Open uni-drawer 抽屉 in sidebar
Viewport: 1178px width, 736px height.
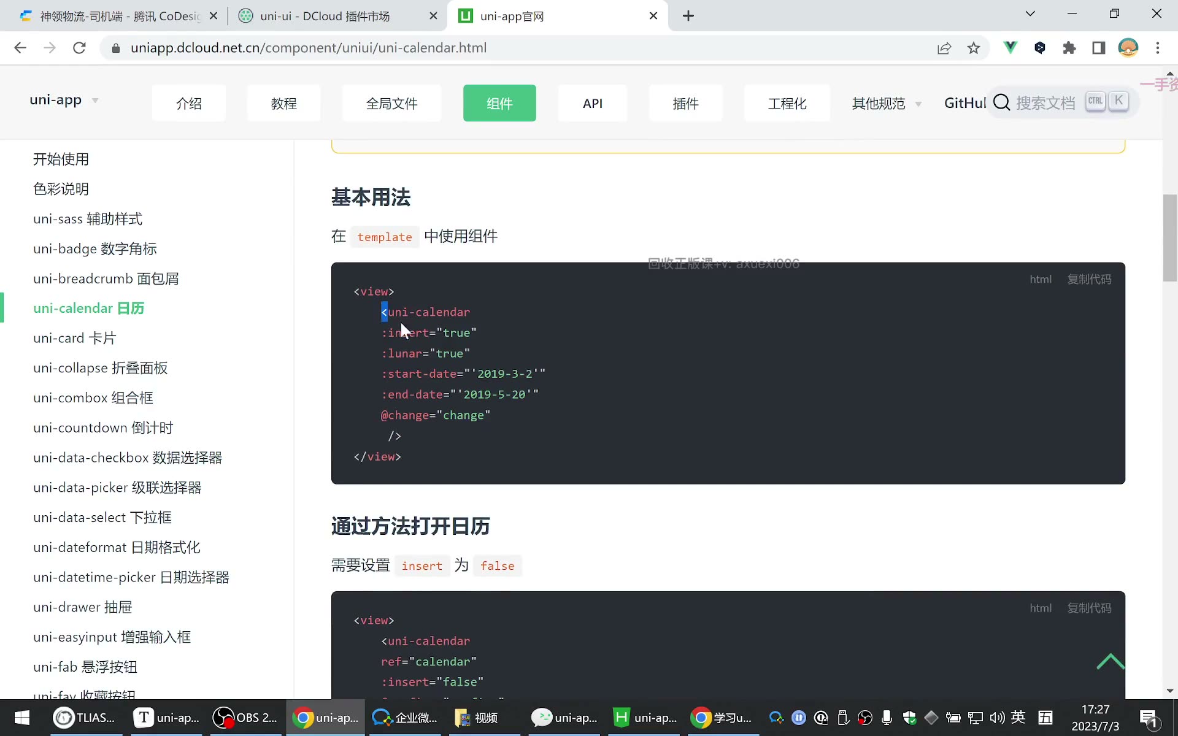pyautogui.click(x=83, y=607)
